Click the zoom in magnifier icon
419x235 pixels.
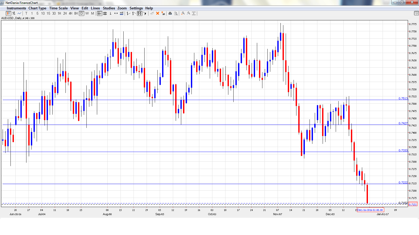[x=183, y=13]
